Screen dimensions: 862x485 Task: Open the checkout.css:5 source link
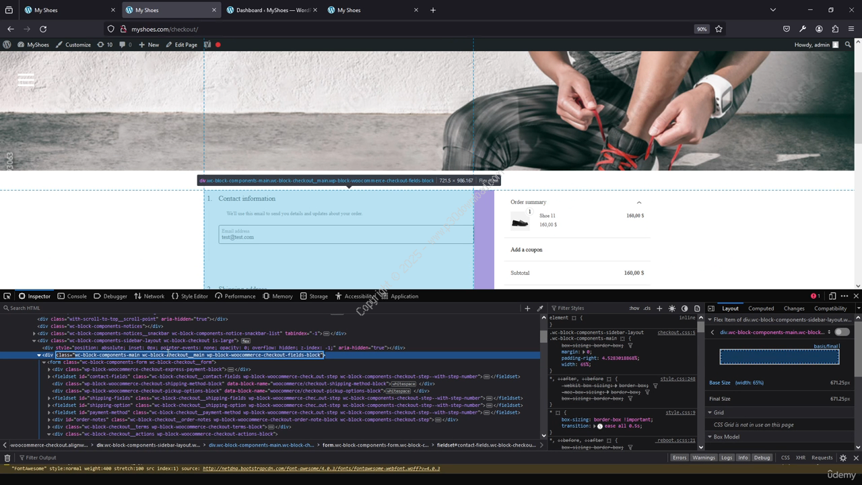676,332
